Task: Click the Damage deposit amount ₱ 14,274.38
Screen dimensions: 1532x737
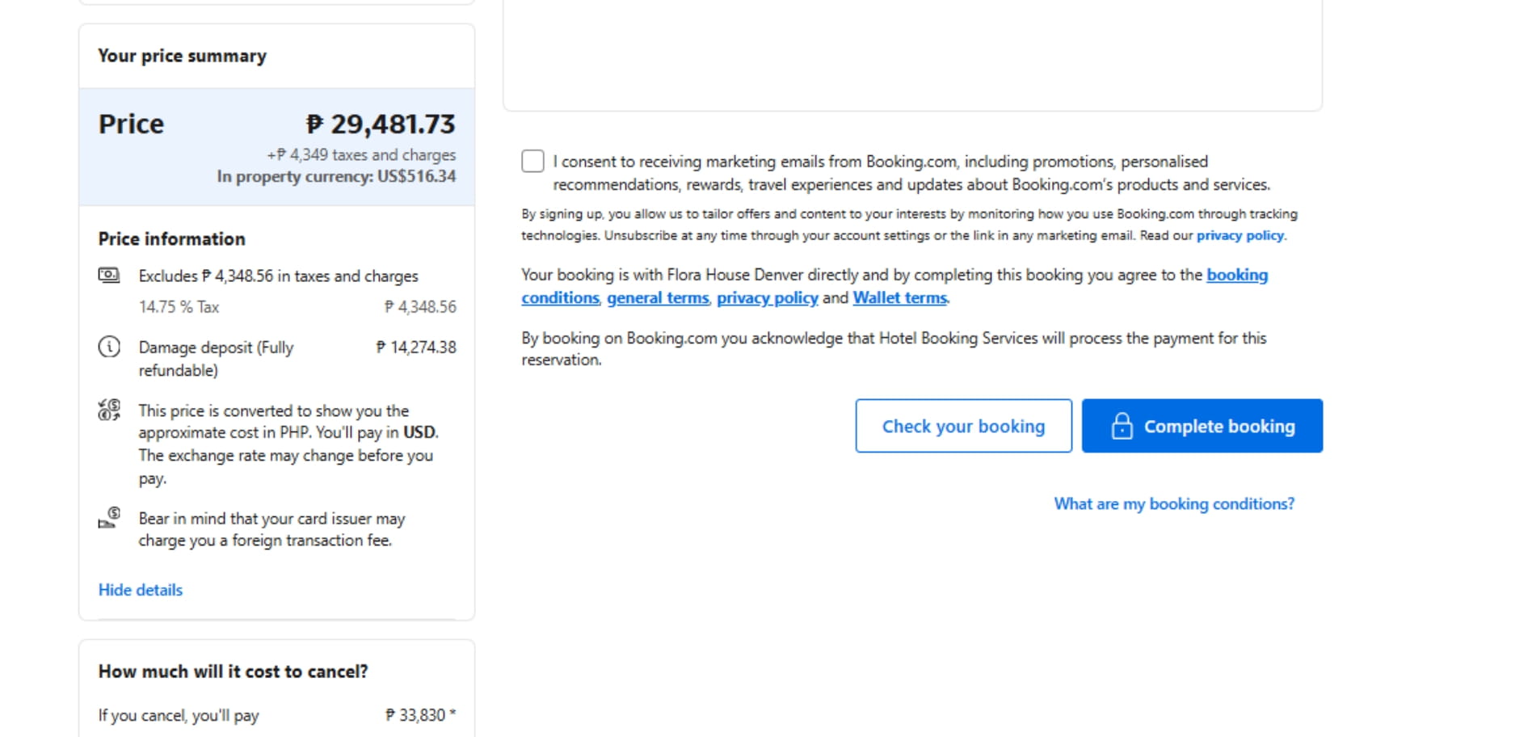Action: (x=416, y=347)
